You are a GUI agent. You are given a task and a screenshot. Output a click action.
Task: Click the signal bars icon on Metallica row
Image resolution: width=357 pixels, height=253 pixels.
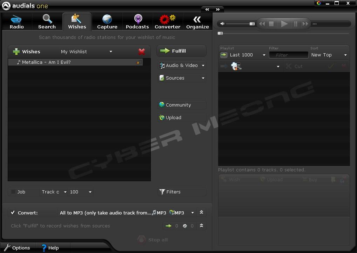139,62
